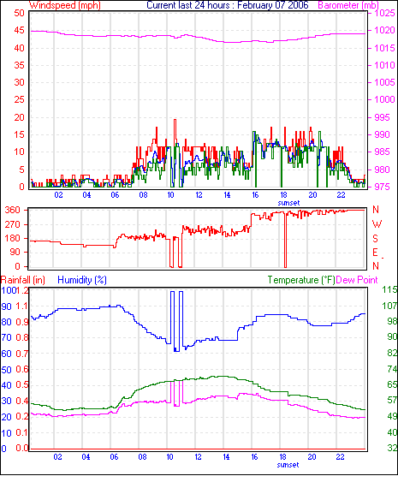Click the magenta Dew Point label
Screen dimensions: 398x482
tap(357, 280)
